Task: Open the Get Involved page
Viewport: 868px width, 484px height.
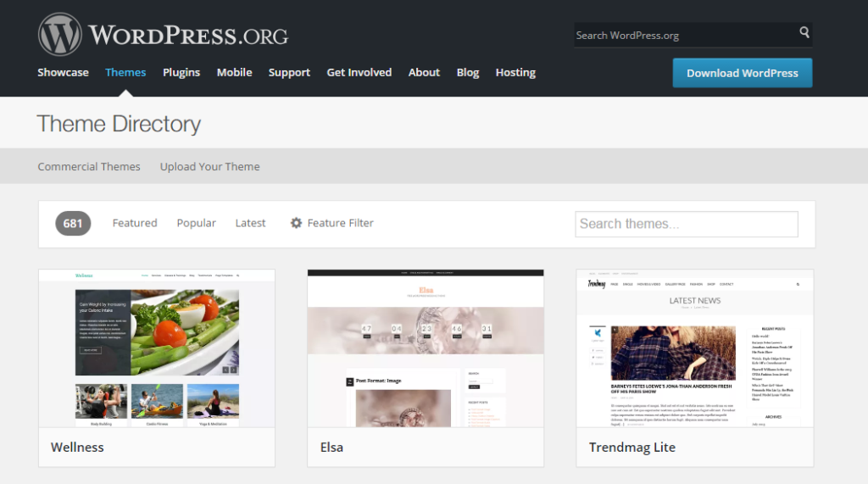Action: coord(359,73)
